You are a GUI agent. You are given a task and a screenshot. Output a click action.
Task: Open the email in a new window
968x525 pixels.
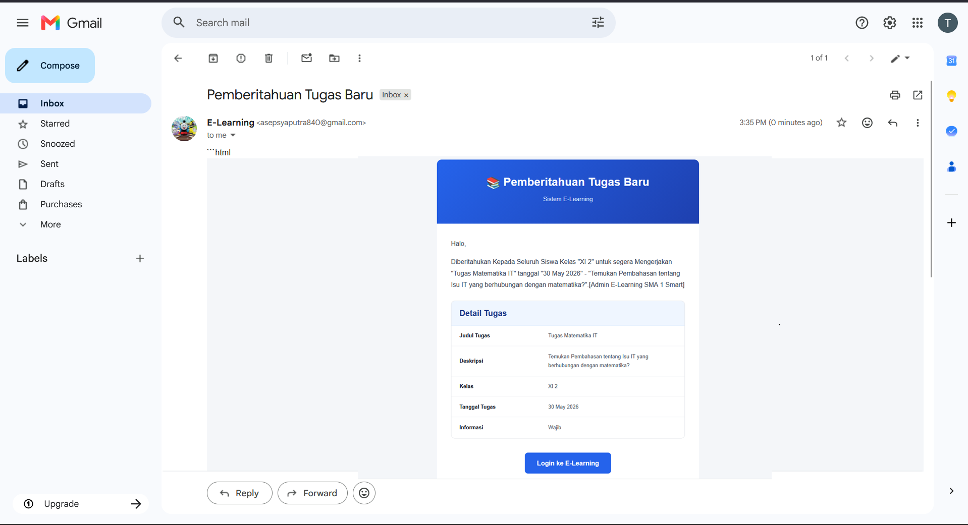(918, 95)
